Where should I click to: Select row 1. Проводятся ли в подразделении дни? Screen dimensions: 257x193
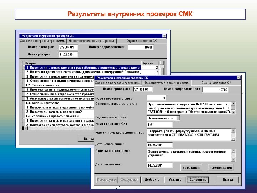[60, 90]
